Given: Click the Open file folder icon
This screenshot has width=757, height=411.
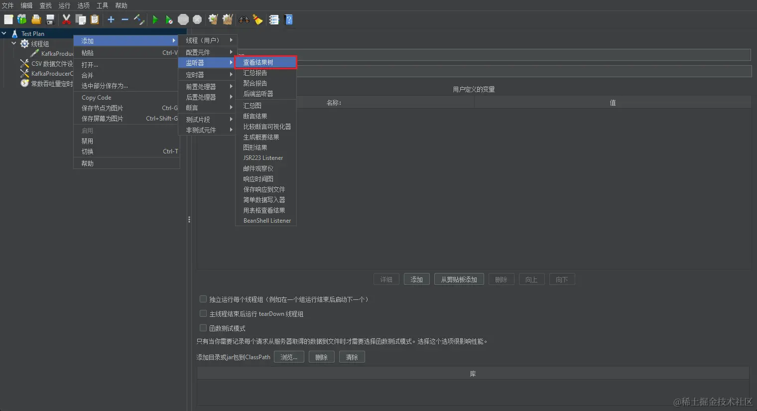Looking at the screenshot, I should pos(36,19).
